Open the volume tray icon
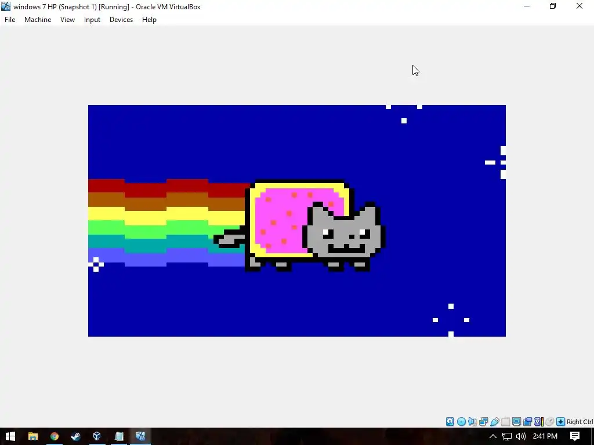Screen dimensions: 594x445 point(521,436)
